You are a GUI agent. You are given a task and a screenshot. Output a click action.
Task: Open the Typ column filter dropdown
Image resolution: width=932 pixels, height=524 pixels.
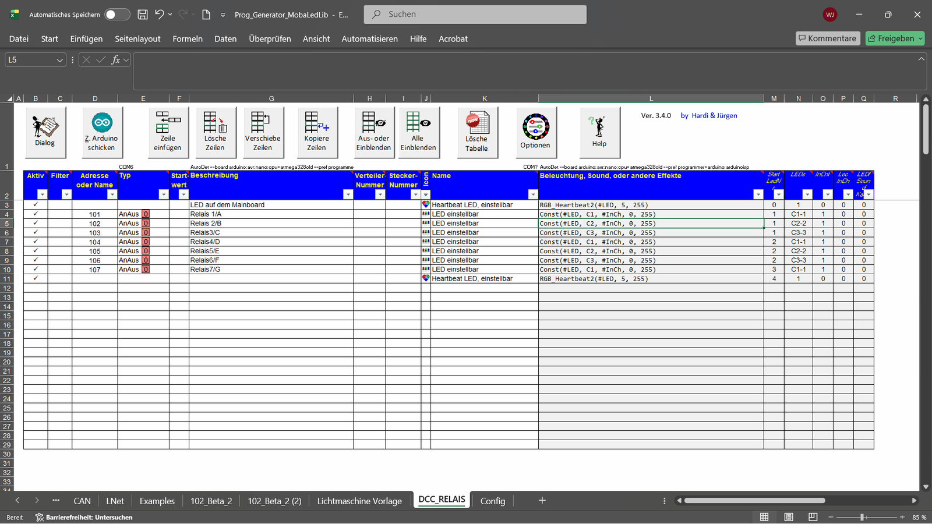(163, 194)
